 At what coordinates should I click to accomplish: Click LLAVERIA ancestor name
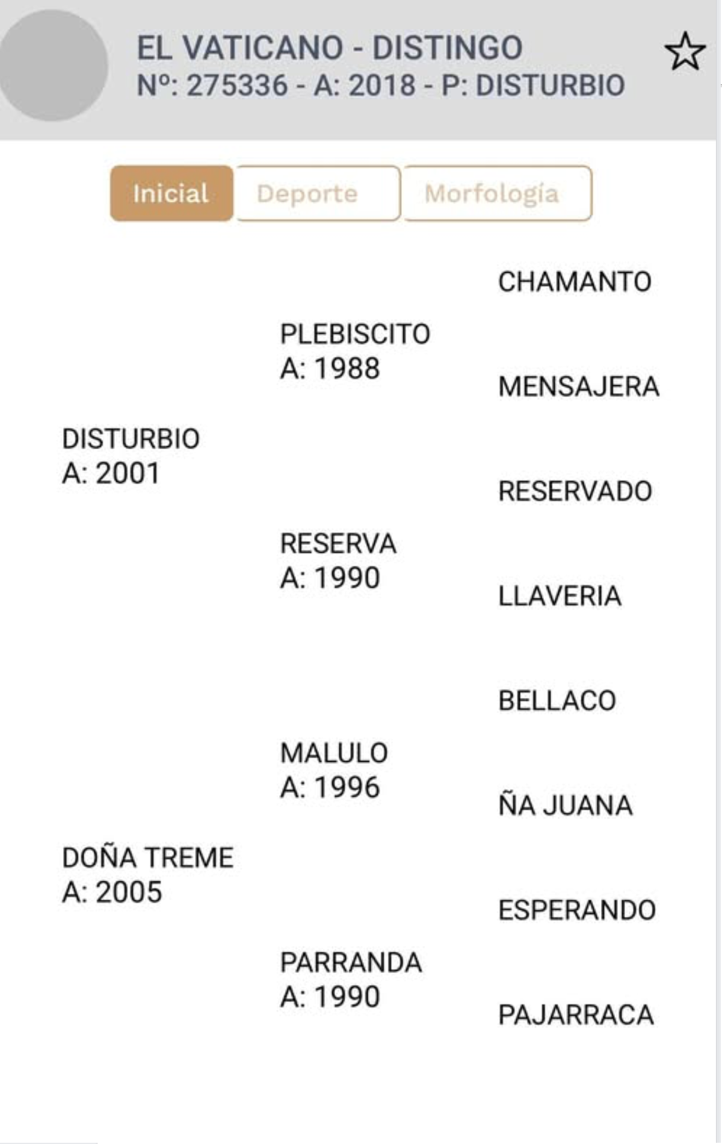tap(560, 597)
